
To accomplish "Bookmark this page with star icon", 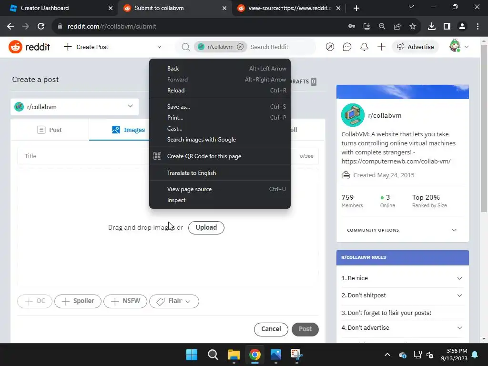I will (413, 27).
